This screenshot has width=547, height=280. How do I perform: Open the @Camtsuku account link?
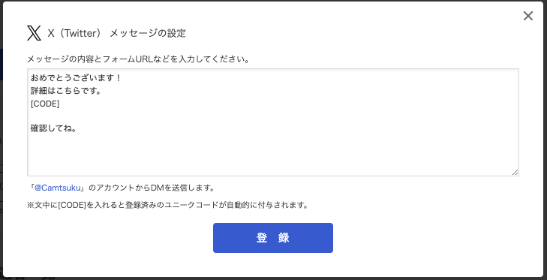(58, 188)
